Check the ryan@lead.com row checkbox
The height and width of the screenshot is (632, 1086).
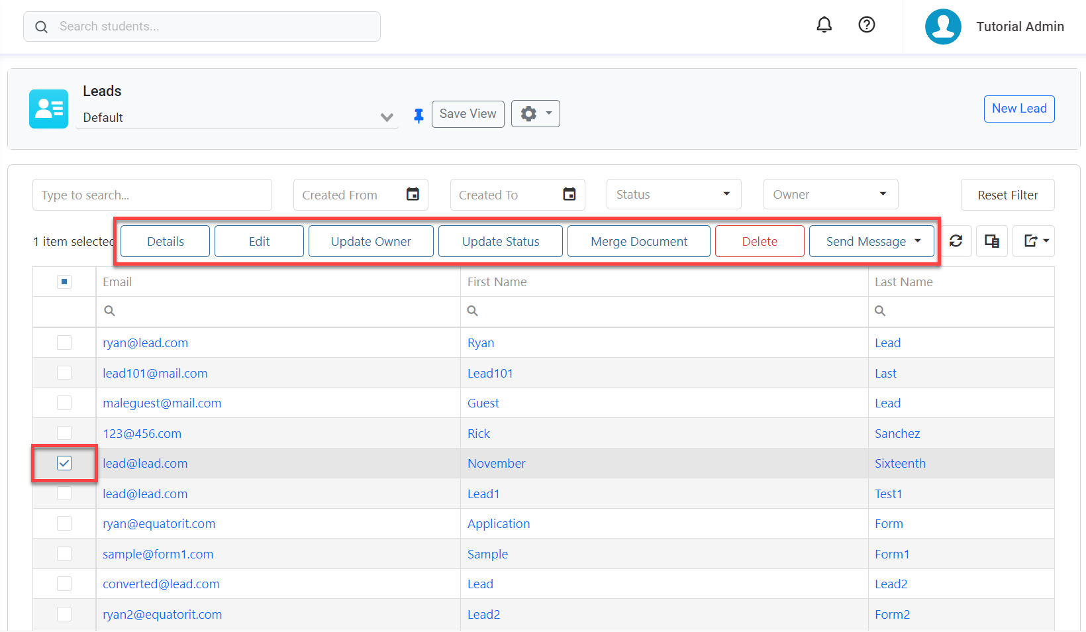tap(64, 342)
